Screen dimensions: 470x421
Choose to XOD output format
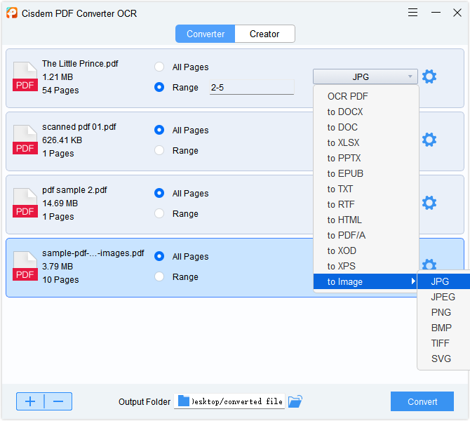[x=365, y=250]
